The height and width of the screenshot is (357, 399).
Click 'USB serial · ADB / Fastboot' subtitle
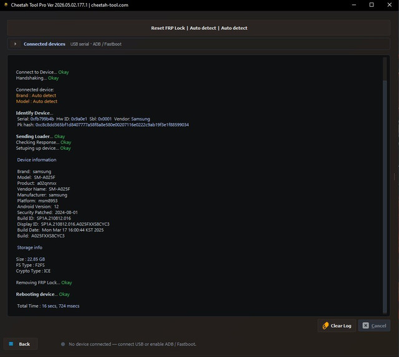(x=96, y=44)
